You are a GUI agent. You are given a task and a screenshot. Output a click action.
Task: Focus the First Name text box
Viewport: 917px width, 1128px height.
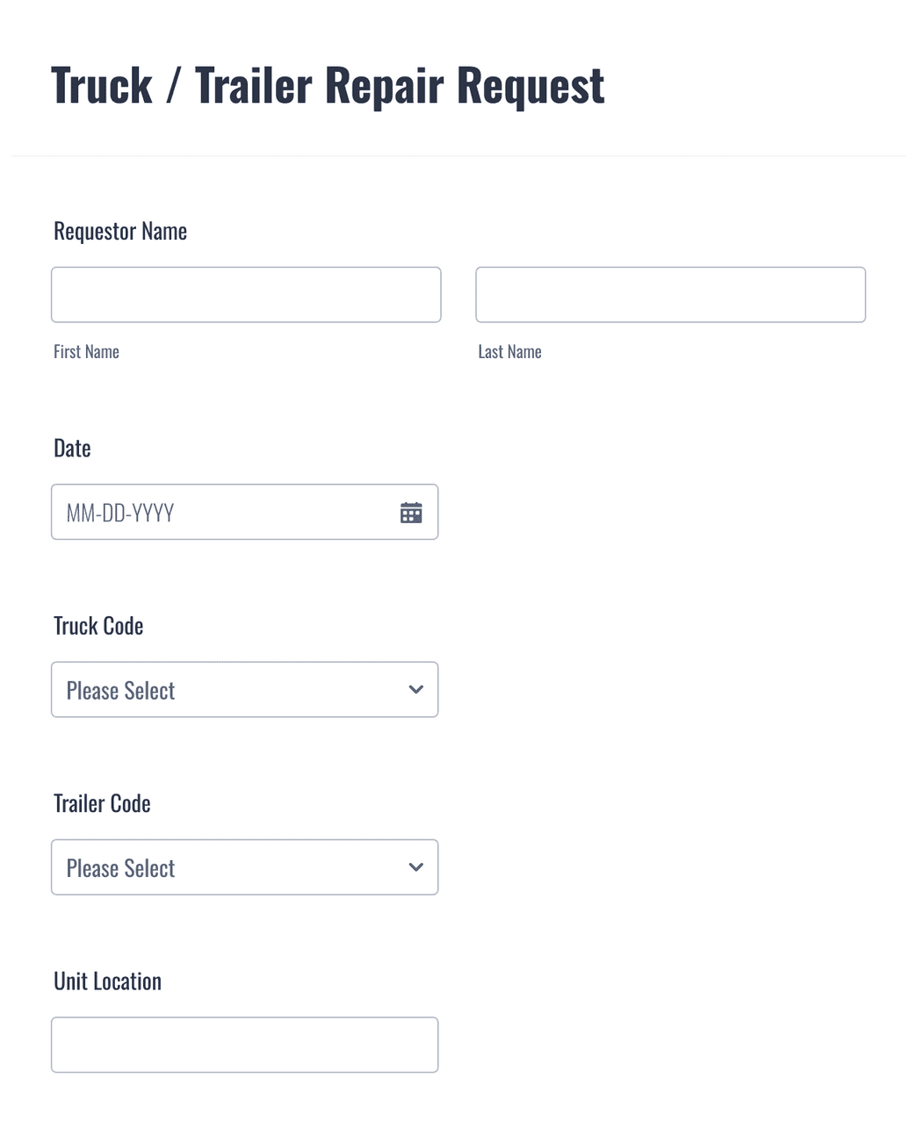click(x=246, y=295)
